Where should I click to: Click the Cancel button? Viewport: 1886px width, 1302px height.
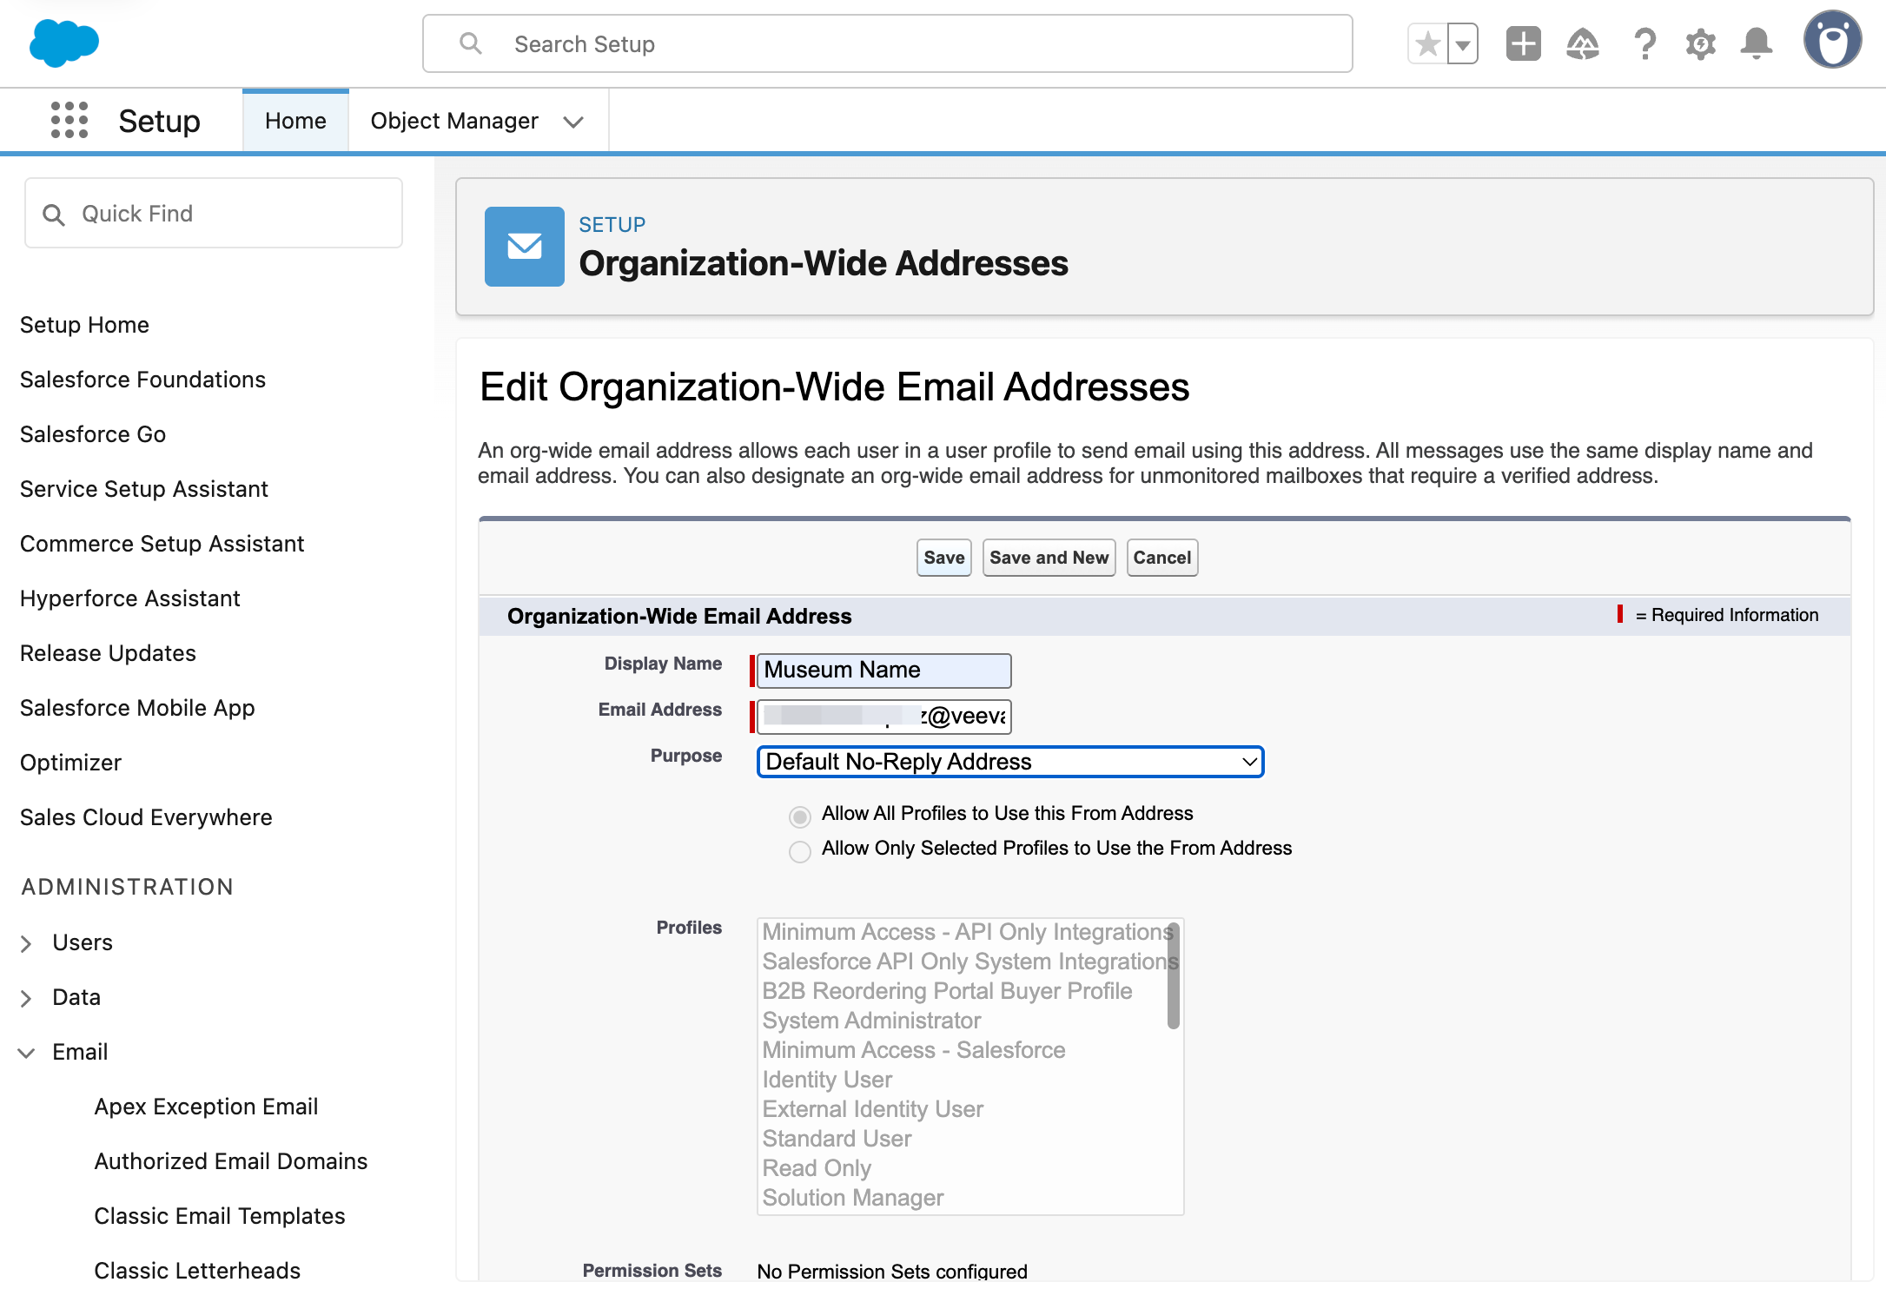1161,558
